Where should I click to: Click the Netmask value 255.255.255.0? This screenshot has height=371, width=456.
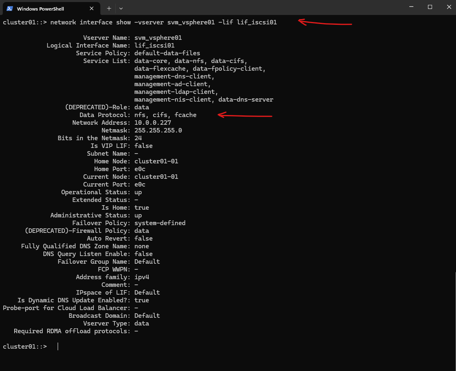tap(158, 130)
